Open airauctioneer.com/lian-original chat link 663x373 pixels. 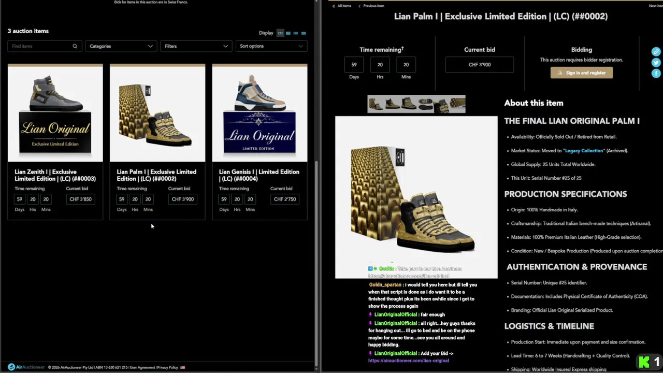pos(409,361)
